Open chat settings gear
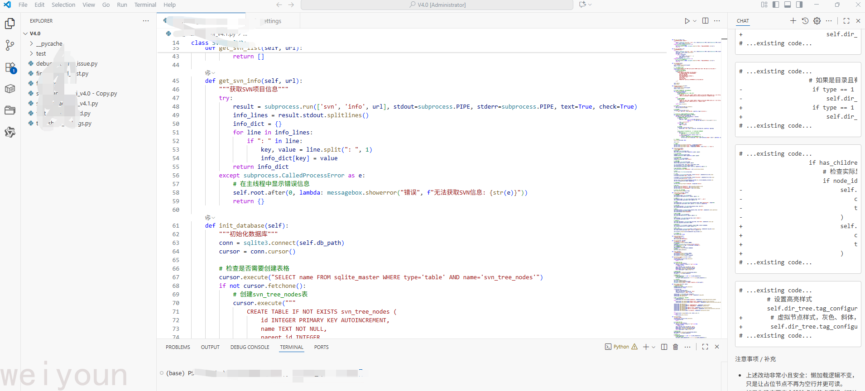The height and width of the screenshot is (391, 865). tap(817, 21)
